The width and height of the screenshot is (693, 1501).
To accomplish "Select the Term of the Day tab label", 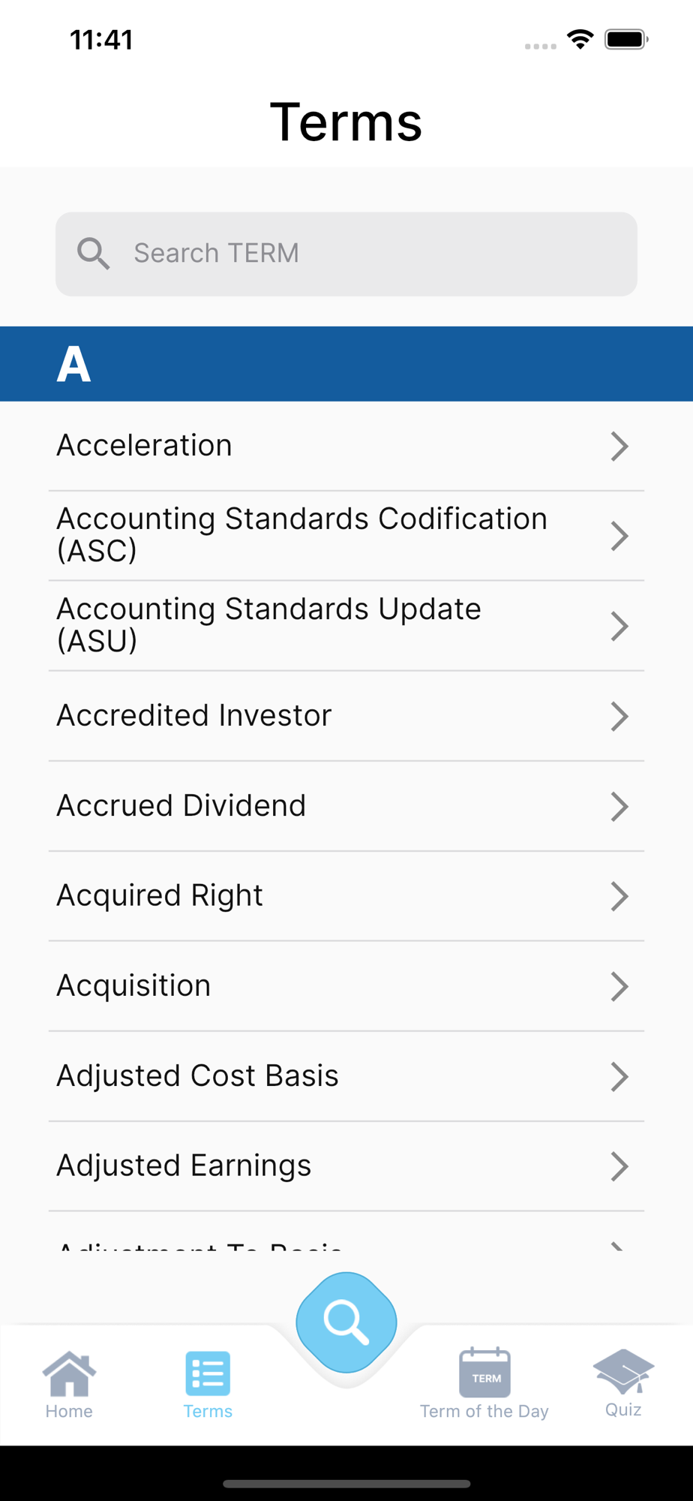I will click(484, 1411).
